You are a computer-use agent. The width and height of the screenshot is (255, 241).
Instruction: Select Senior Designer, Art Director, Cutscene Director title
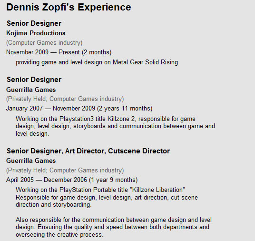click(x=88, y=151)
